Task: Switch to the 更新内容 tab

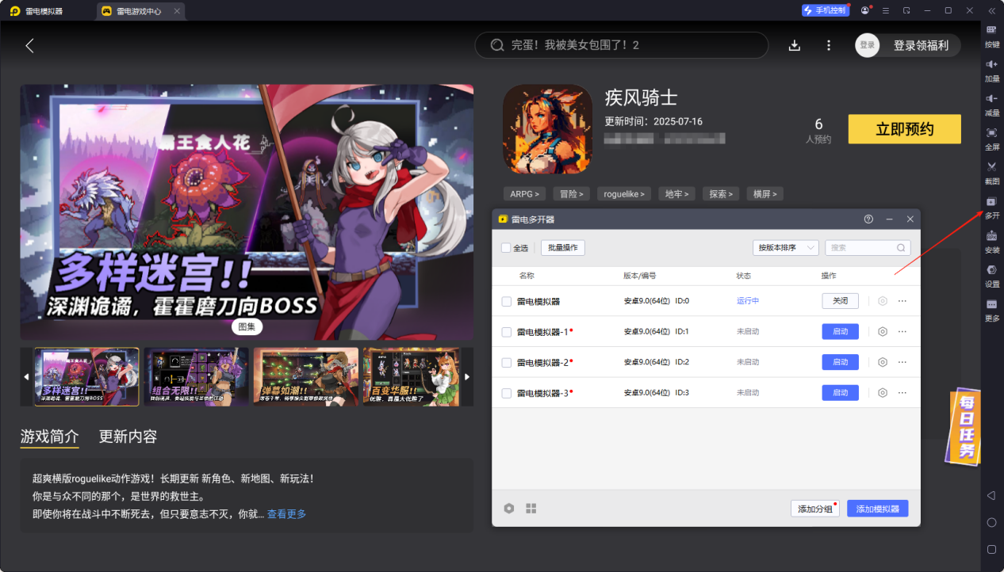Action: pyautogui.click(x=128, y=437)
